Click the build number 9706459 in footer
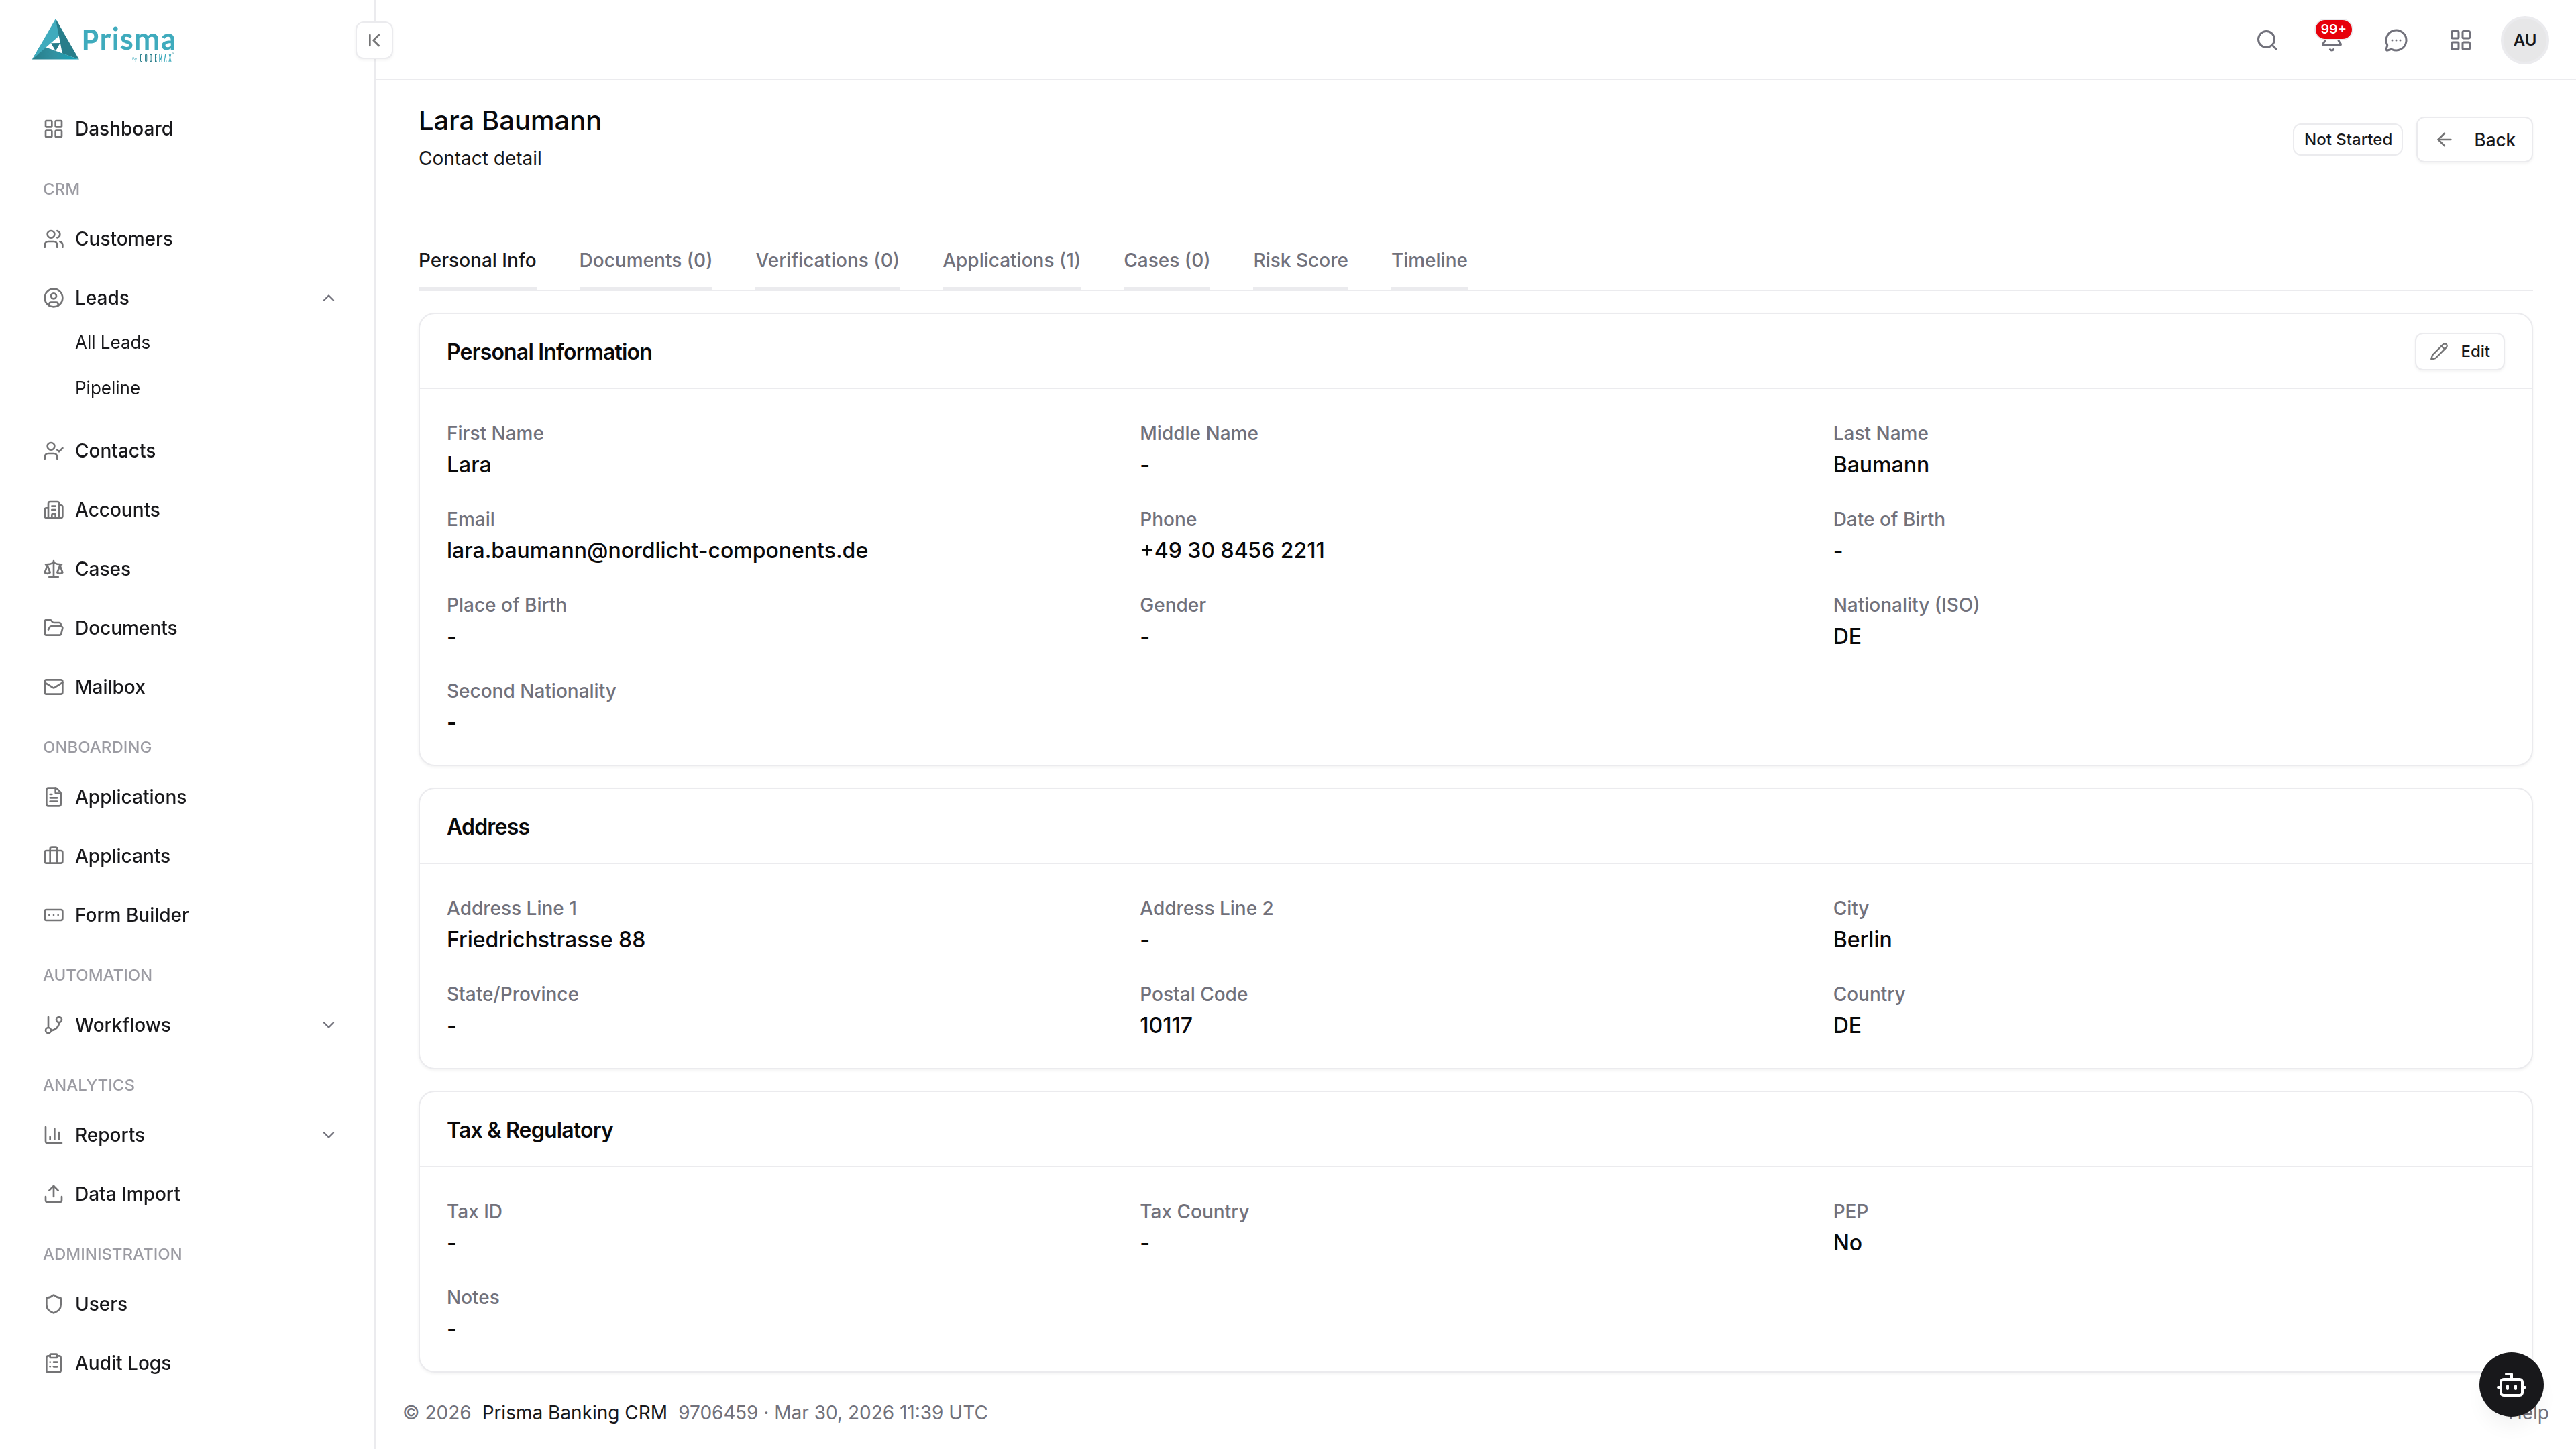 pos(718,1413)
